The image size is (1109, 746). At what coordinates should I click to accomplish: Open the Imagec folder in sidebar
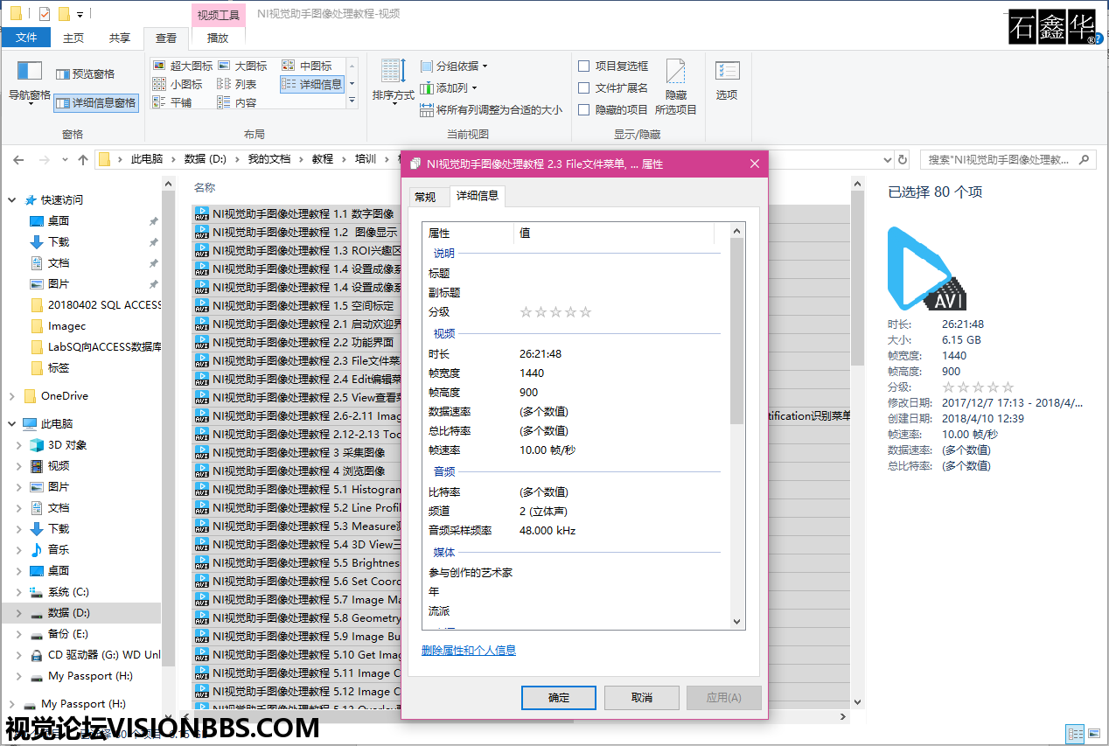66,326
